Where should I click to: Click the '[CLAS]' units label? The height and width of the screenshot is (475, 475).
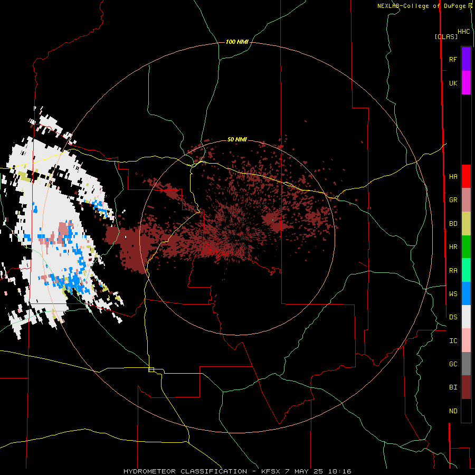coord(446,36)
